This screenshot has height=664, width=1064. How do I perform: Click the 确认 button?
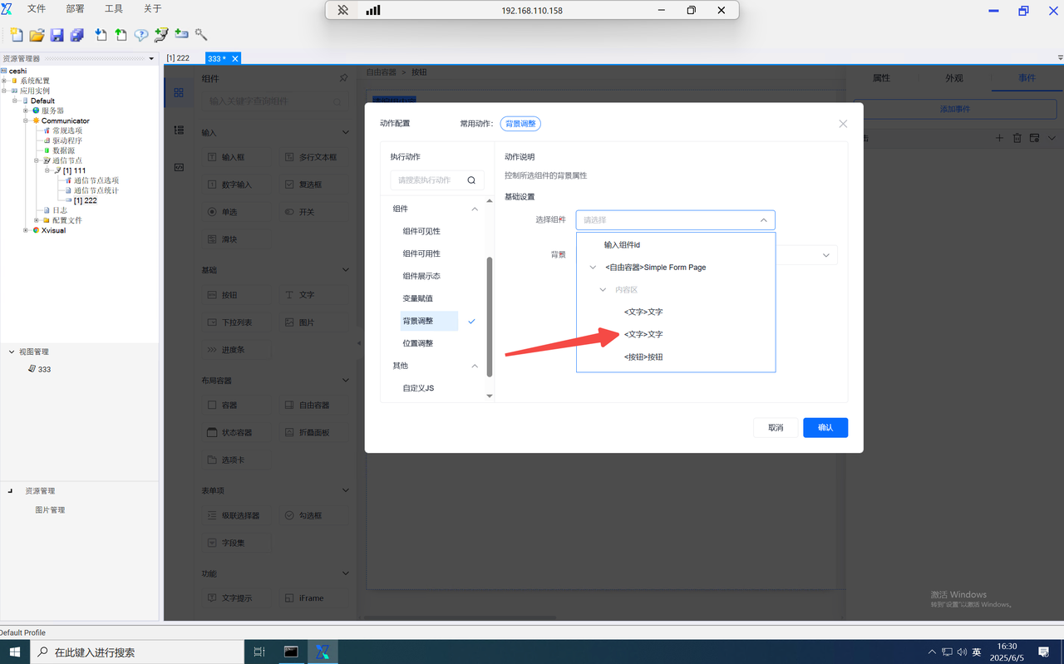point(825,427)
